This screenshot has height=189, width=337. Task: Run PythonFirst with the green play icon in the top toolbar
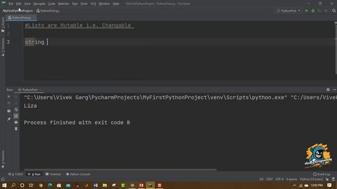click(306, 10)
